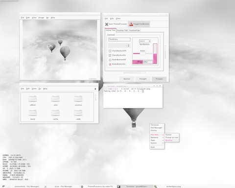The image size is (235, 188).
Task: Switch to the first Inactive Tab
Action: pos(122,30)
